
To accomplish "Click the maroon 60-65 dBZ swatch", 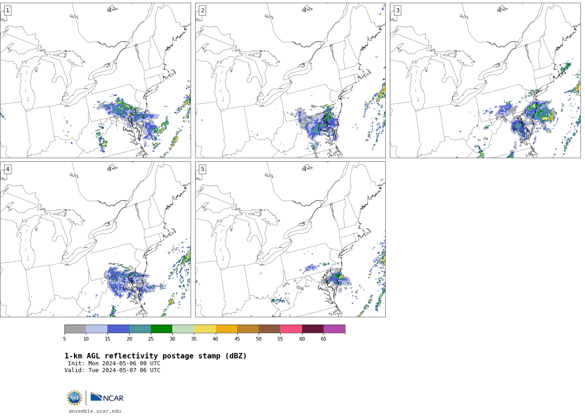I will click(x=313, y=329).
